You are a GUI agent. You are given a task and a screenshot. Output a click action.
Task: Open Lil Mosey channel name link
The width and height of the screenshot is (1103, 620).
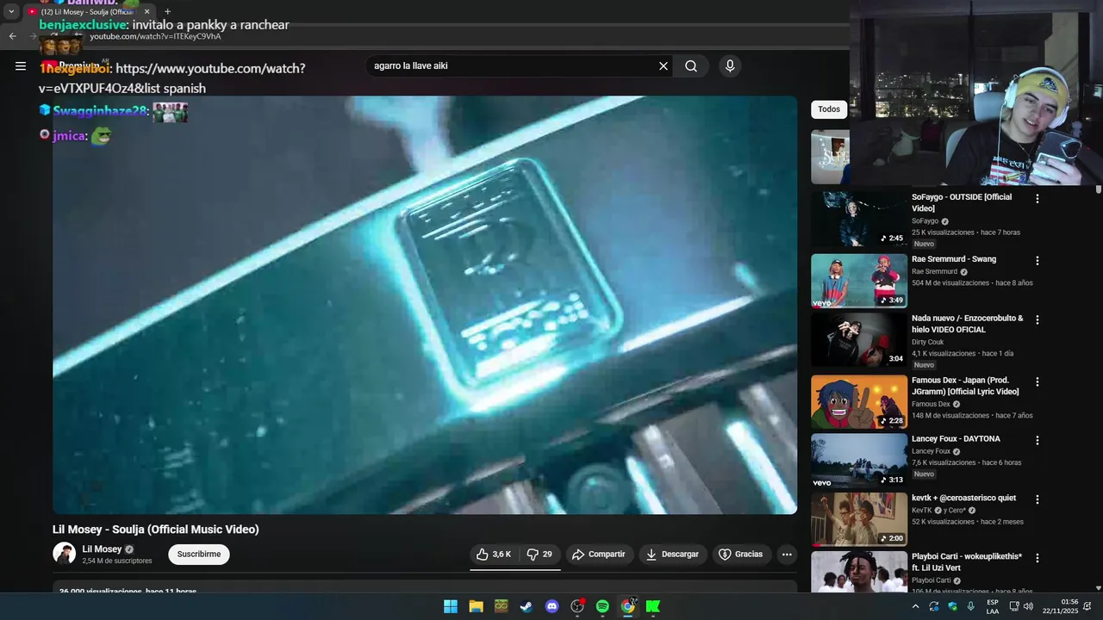pos(102,549)
